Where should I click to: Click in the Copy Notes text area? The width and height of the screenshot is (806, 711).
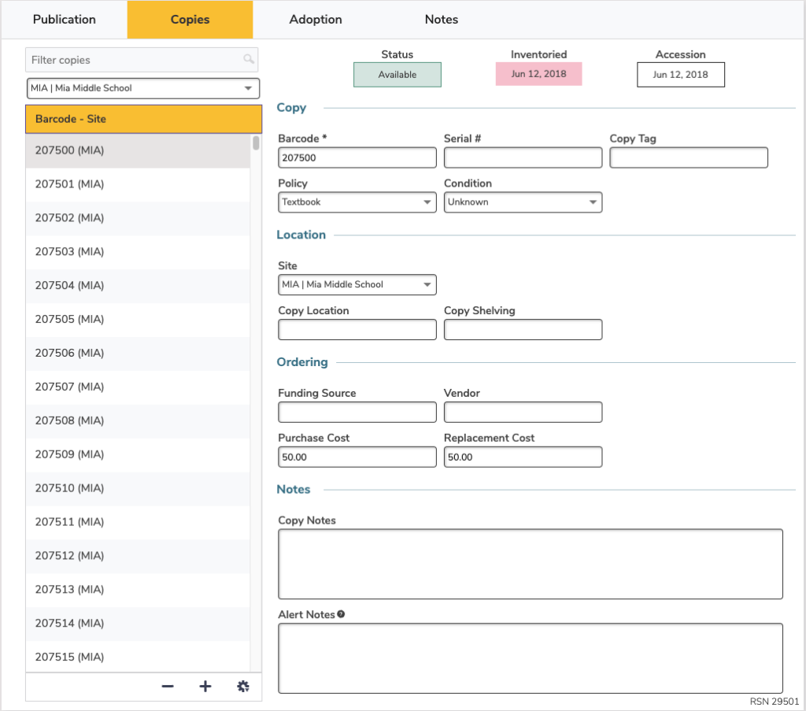530,564
